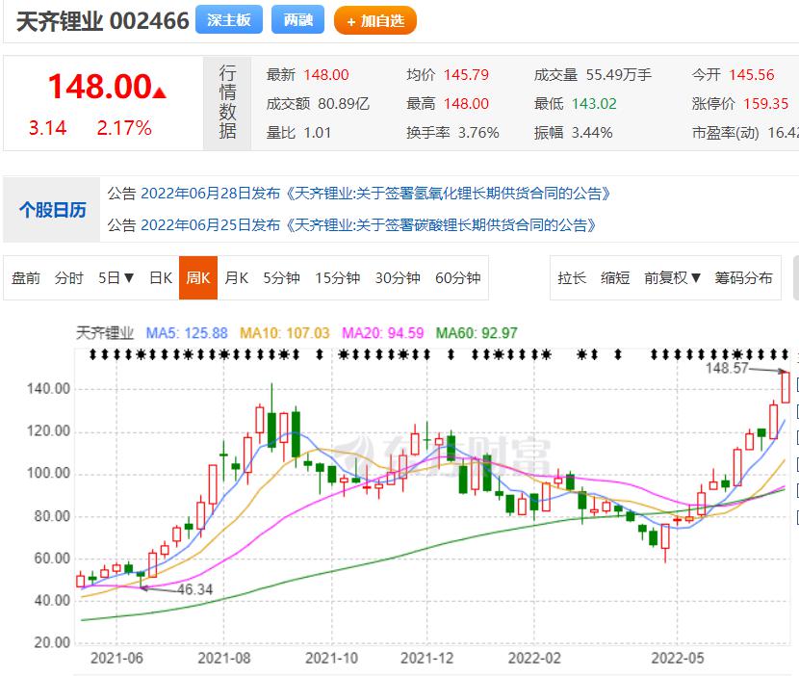Select the 周K chart tab
Image resolution: width=799 pixels, height=676 pixels.
[x=198, y=278]
